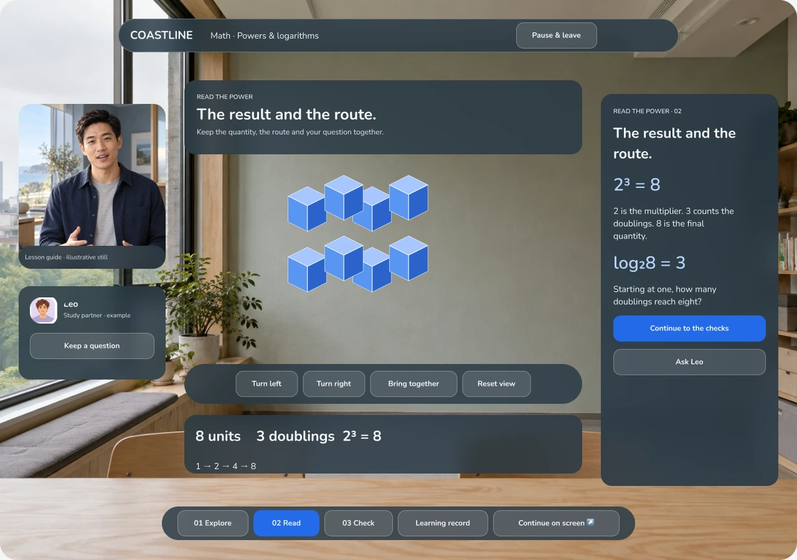Screen dimensions: 797x560
Task: Click the blue cube model
Action: (x=357, y=233)
